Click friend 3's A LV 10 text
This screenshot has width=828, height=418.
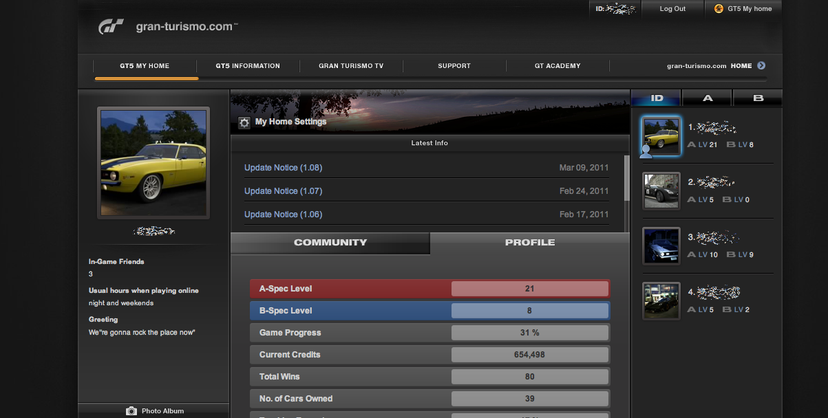703,255
